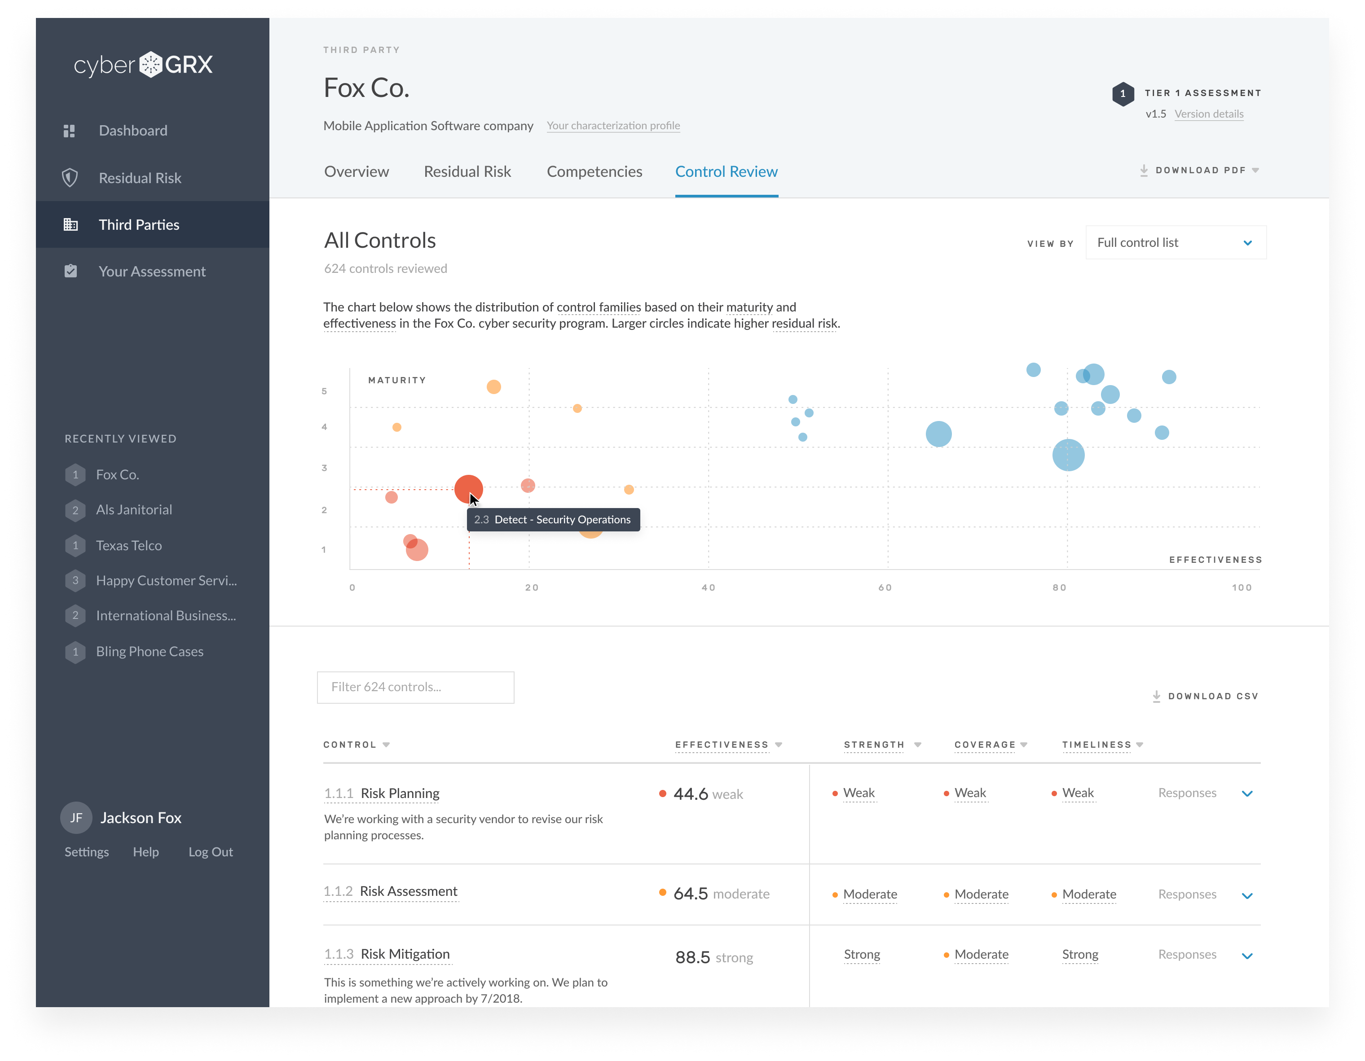Open Your characterization profile link
Screen dimensions: 1365x1061
[613, 126]
